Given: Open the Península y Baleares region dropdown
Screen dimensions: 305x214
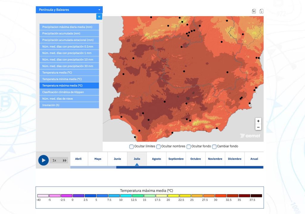Looking at the screenshot, I should 69,10.
